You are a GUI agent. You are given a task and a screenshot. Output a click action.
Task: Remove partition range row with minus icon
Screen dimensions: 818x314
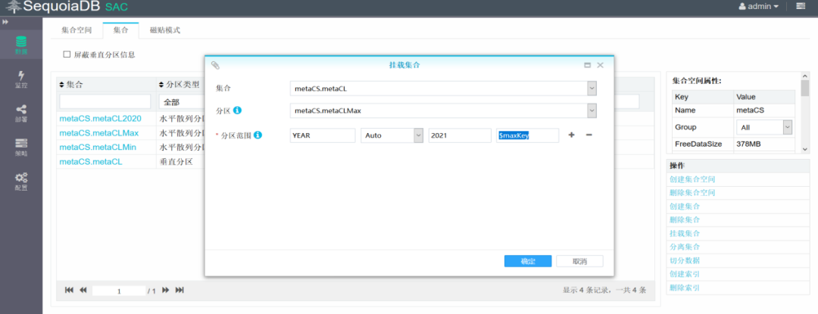point(589,135)
